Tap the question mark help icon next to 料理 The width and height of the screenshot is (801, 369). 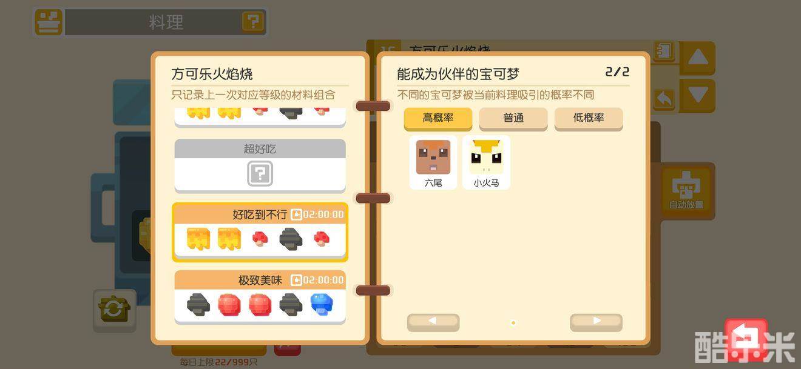point(253,22)
